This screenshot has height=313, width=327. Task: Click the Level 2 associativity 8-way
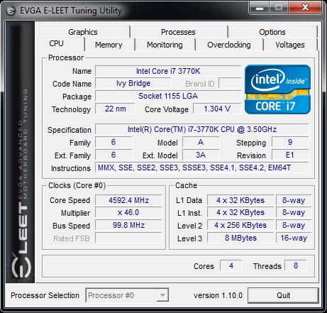coord(294,225)
